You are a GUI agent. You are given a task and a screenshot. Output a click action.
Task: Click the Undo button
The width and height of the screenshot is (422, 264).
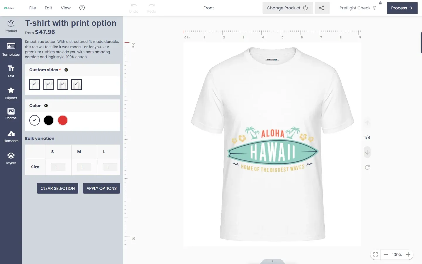click(134, 8)
